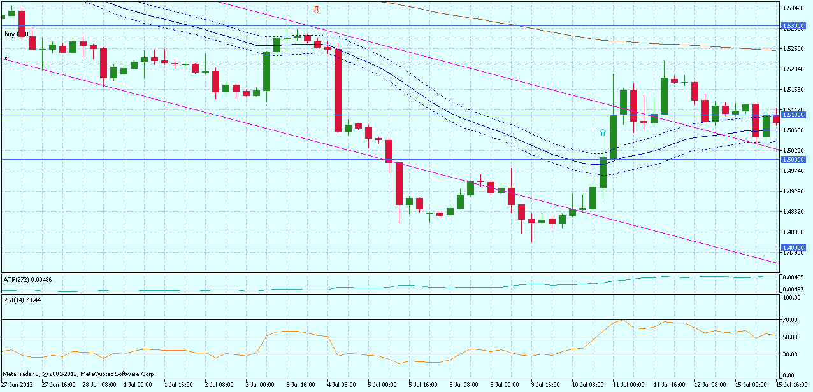Click the highlighted 1.48000 price level tag
This screenshot has width=813, height=392.
click(794, 248)
